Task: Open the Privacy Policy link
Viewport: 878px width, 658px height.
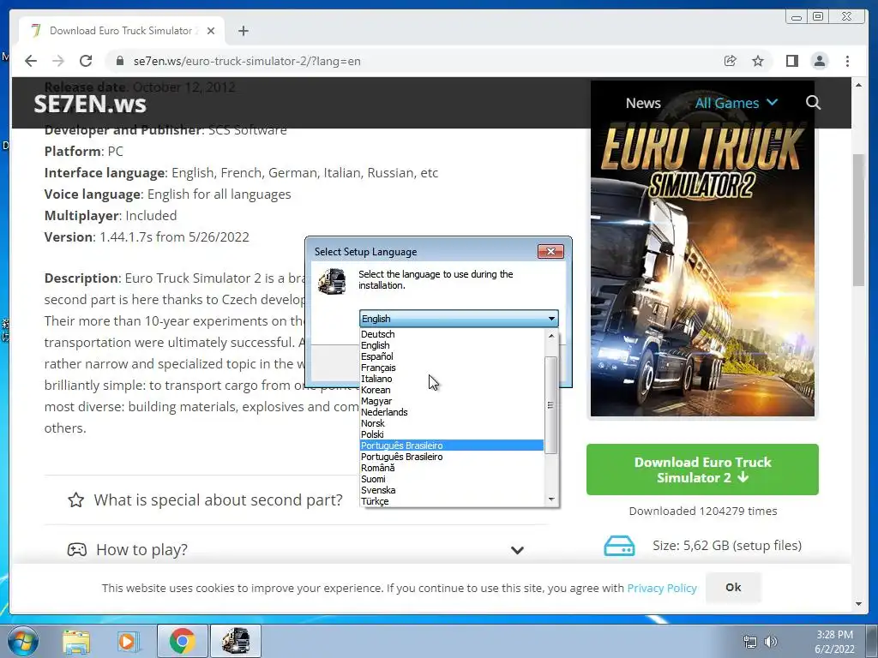Action: [x=661, y=588]
